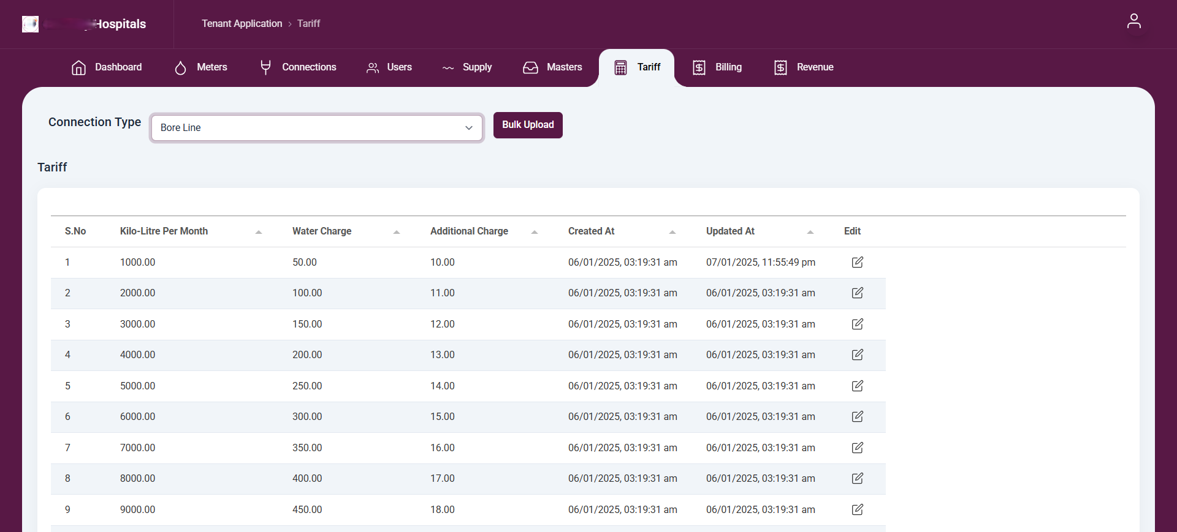The image size is (1177, 532).
Task: Open edit for tariff row 5
Action: coord(857,386)
